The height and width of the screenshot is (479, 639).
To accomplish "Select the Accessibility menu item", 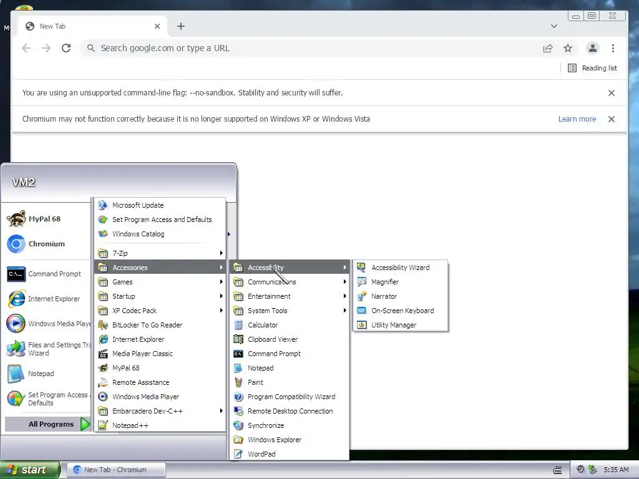I will point(290,268).
